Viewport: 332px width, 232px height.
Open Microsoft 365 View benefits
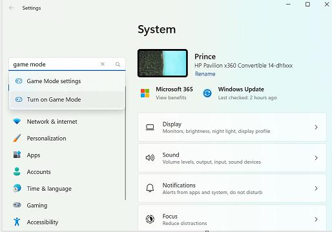[171, 97]
